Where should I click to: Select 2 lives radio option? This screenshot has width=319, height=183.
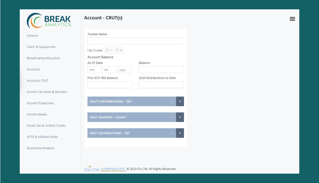tap(117, 50)
